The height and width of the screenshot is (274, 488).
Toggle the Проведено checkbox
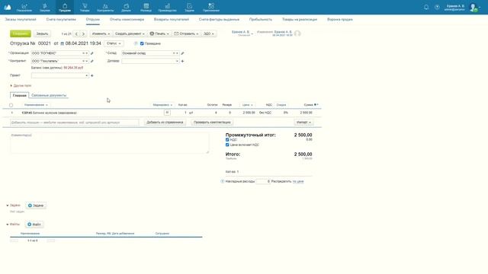[x=142, y=43]
